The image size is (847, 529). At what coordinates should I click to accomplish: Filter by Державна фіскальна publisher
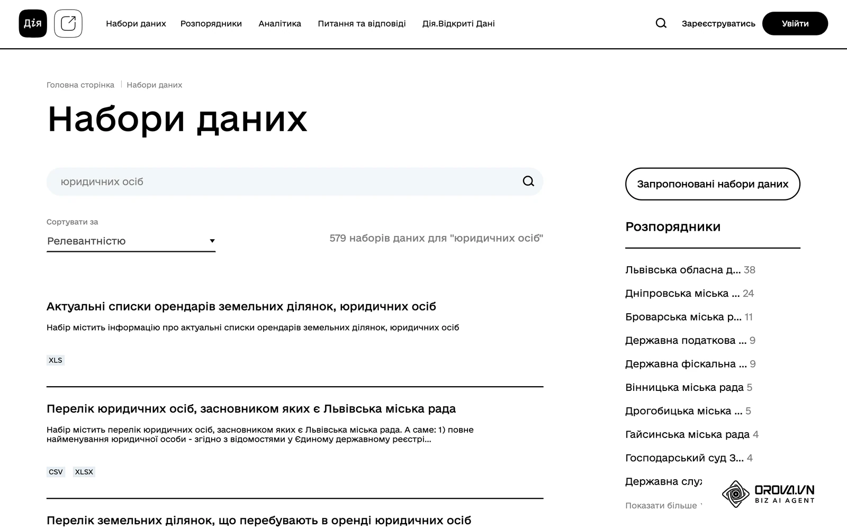point(690,364)
